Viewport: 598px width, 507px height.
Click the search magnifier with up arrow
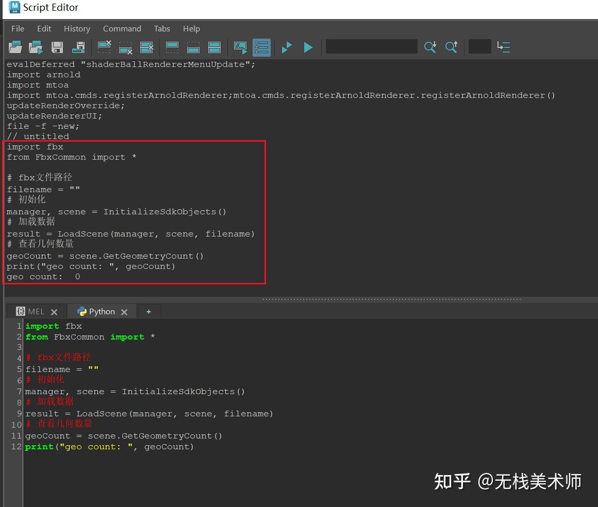pyautogui.click(x=452, y=47)
